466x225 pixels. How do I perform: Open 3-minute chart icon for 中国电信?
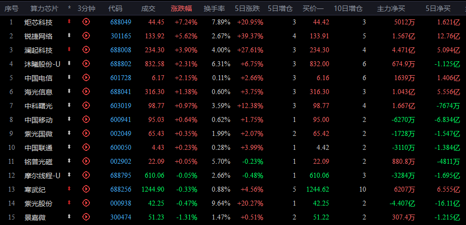[86, 78]
